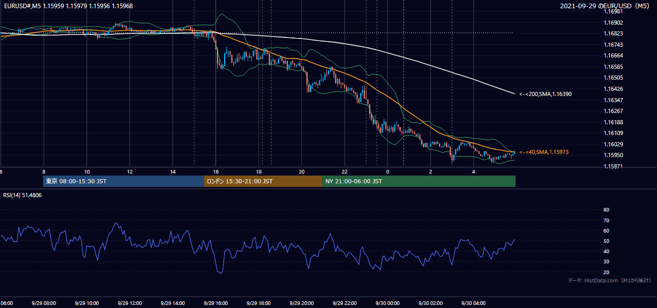Click the 9/29 08:00 bottom time label
This screenshot has height=308, width=657.
(43, 303)
